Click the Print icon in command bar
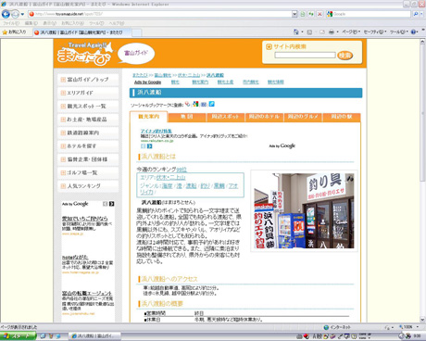This screenshot has height=341, width=426. coord(332,32)
